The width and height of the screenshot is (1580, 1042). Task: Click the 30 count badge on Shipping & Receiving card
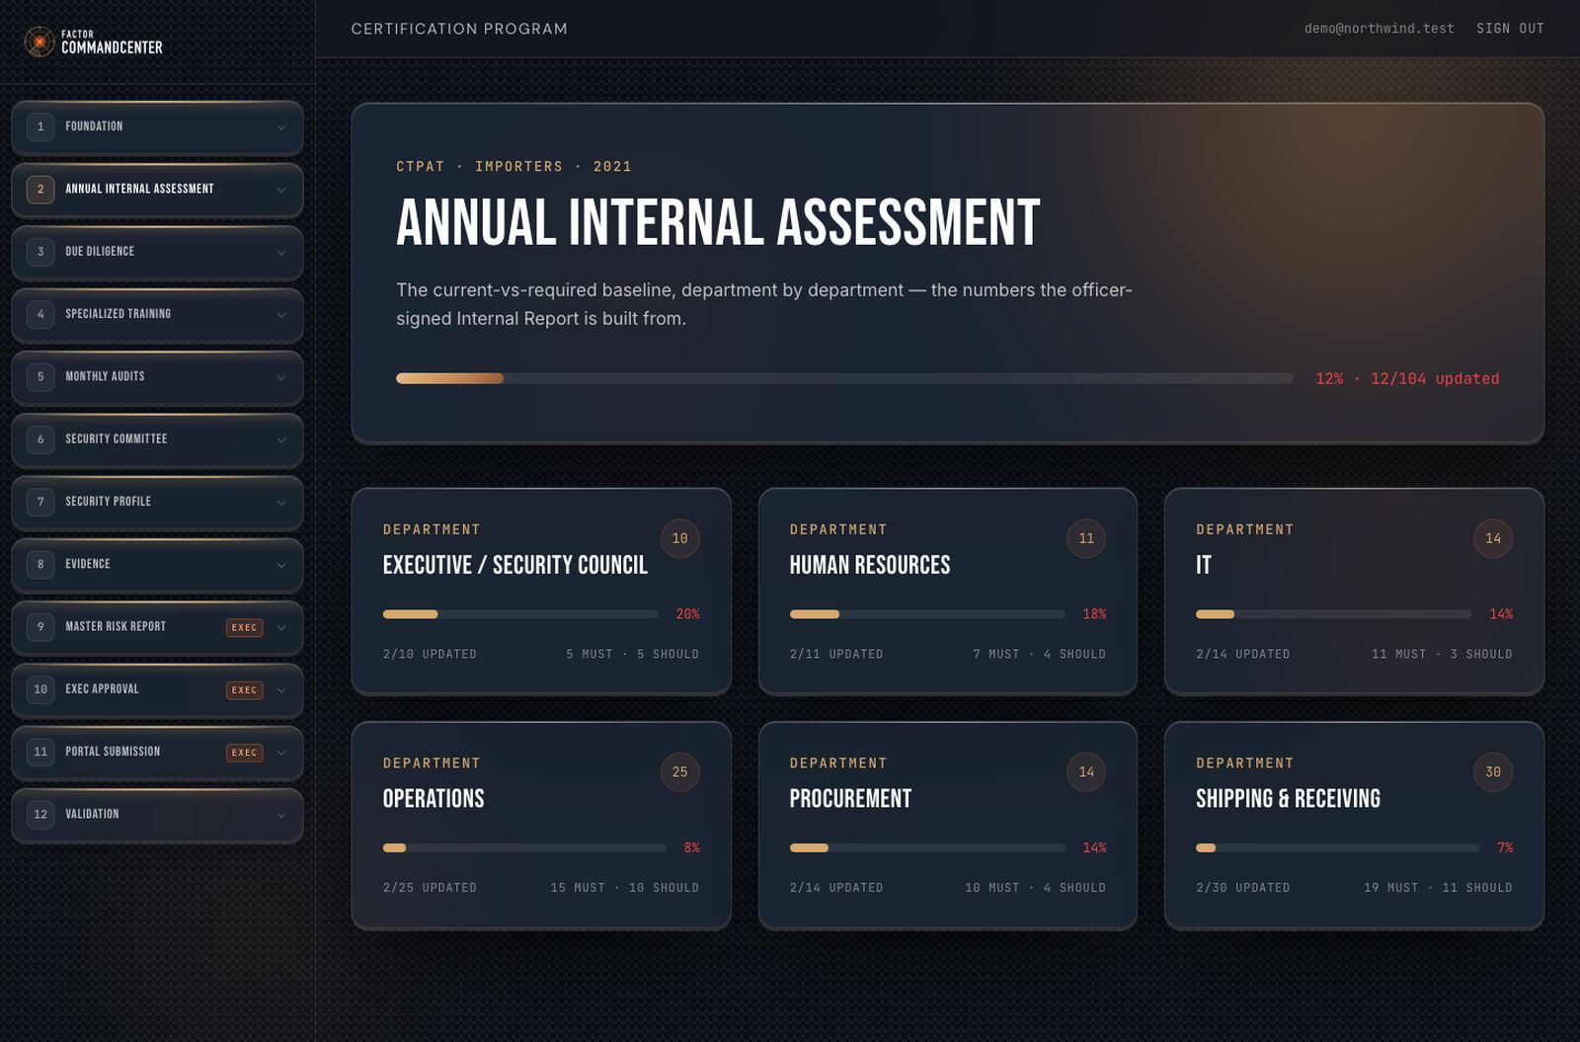[x=1492, y=772]
